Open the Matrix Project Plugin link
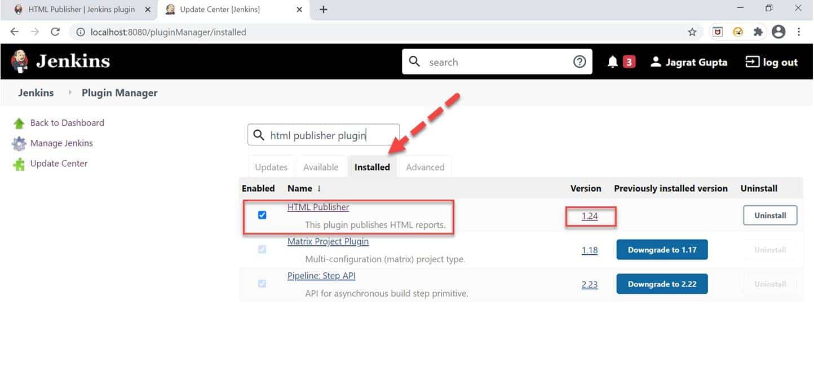 328,241
